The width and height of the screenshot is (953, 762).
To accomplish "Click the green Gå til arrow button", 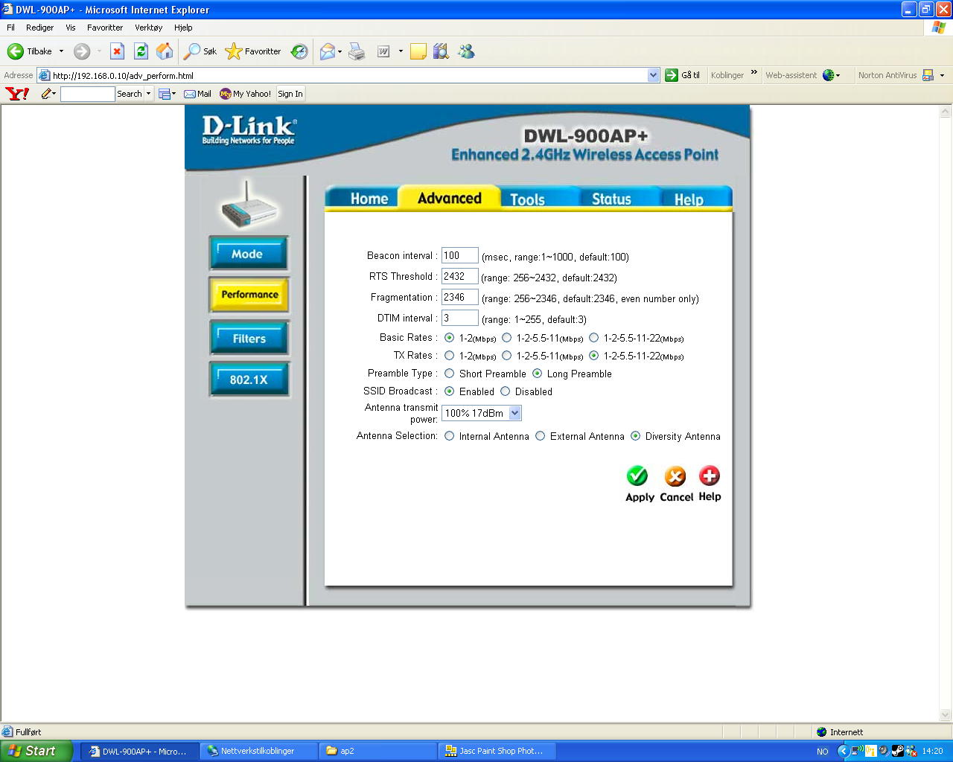I will click(x=672, y=75).
